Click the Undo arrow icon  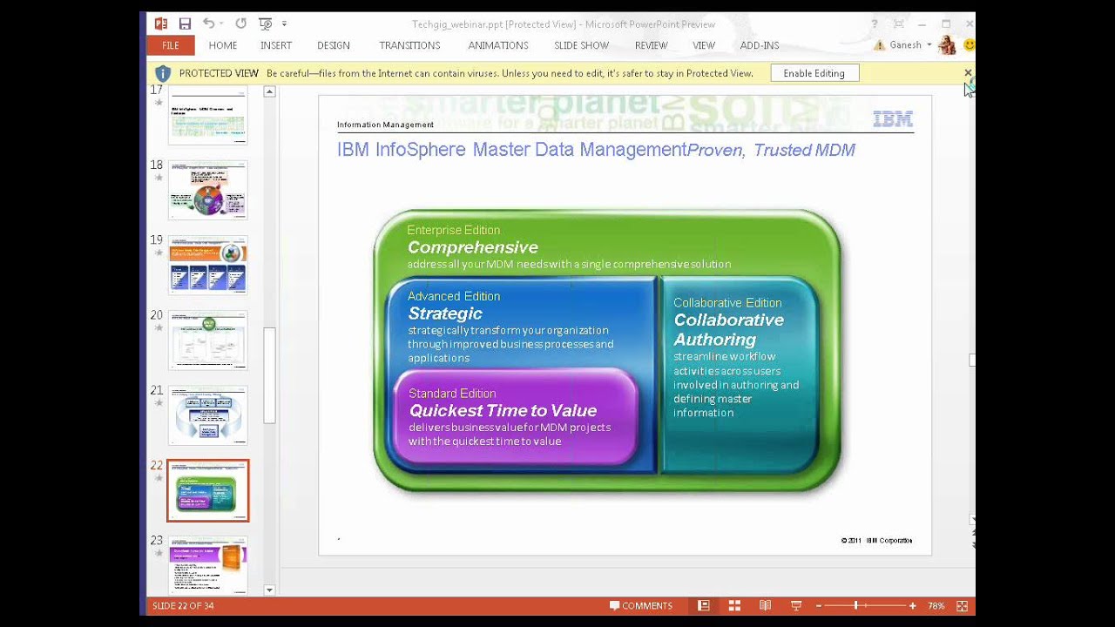pos(208,24)
